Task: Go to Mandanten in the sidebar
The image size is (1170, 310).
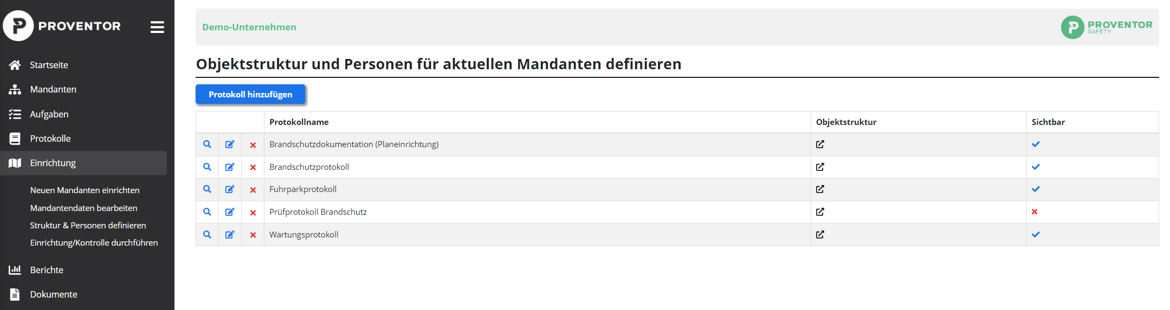Action: tap(83, 89)
